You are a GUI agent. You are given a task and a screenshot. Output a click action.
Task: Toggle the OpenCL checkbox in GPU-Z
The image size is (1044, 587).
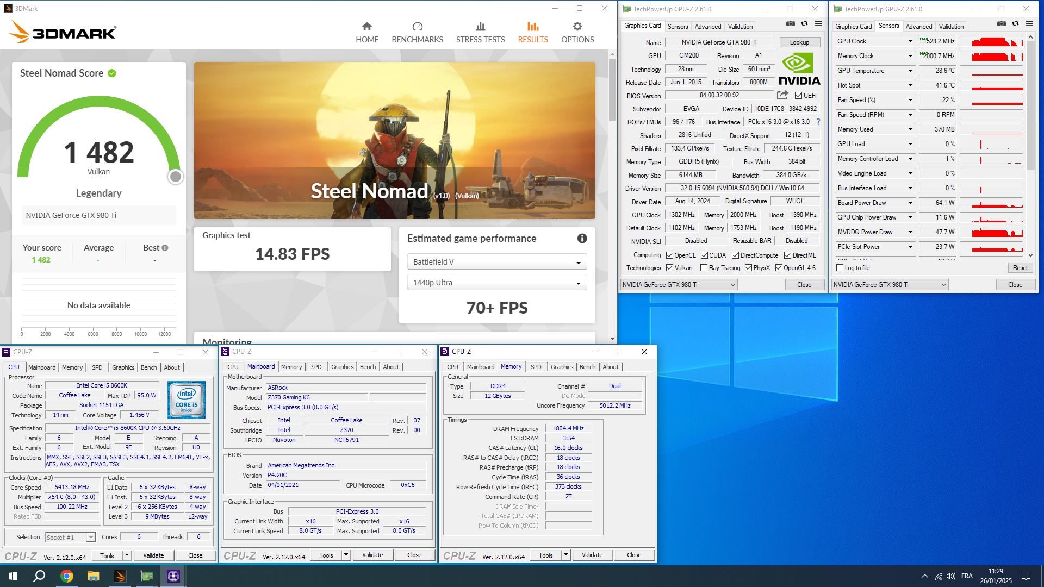(669, 255)
